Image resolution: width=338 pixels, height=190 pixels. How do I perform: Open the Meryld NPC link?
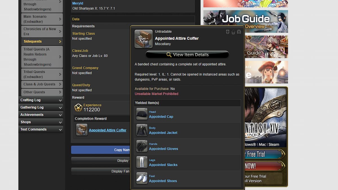(77, 3)
